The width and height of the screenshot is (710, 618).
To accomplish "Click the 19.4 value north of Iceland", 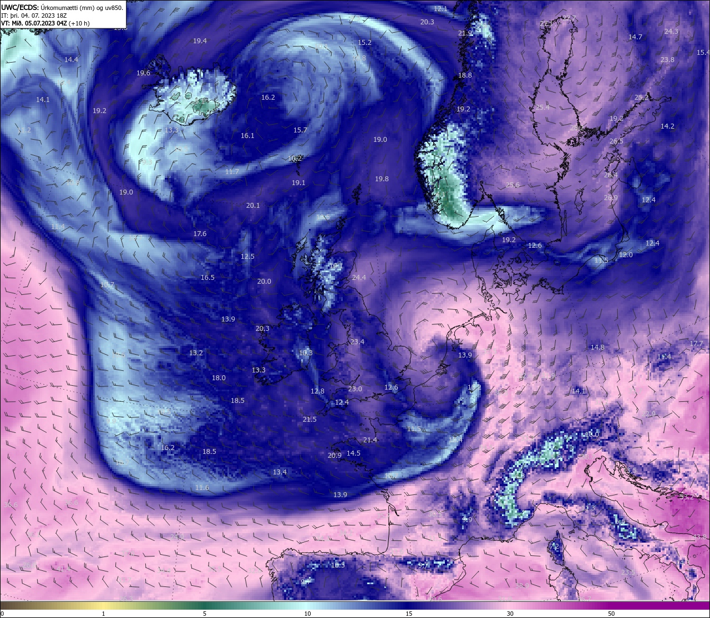I will (200, 41).
